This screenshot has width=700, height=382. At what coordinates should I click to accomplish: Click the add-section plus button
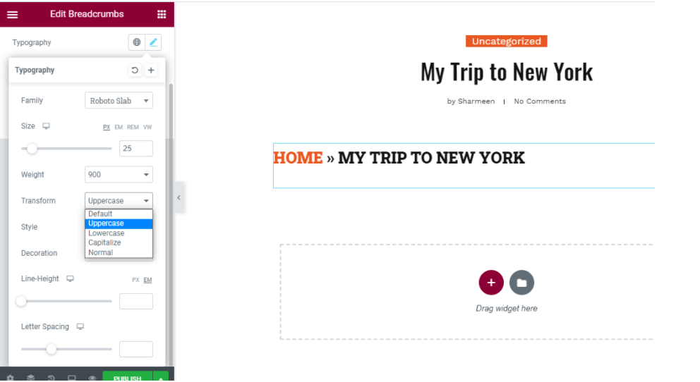[x=491, y=283]
